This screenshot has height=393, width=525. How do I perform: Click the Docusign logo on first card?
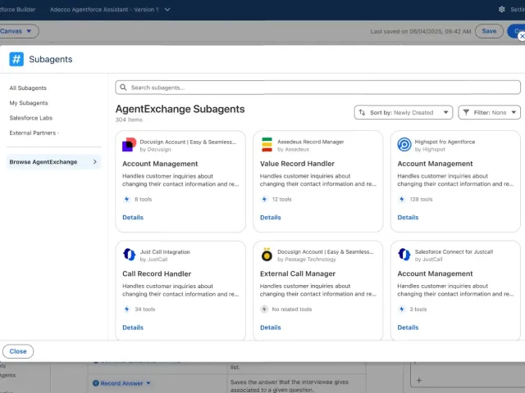point(130,145)
